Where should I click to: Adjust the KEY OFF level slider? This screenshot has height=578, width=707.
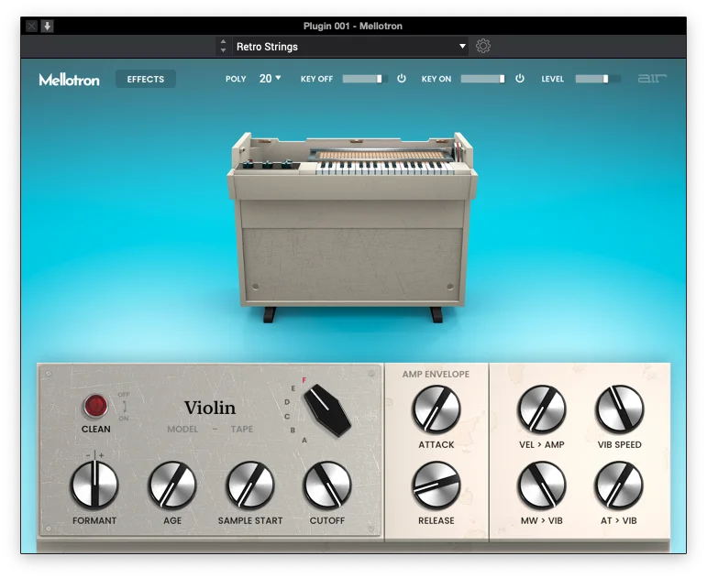[364, 79]
